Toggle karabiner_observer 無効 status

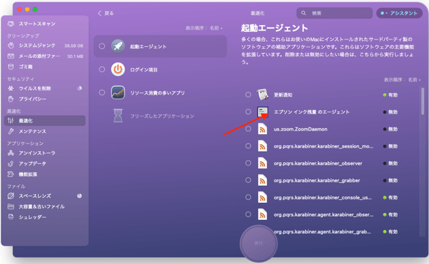pyautogui.click(x=390, y=163)
